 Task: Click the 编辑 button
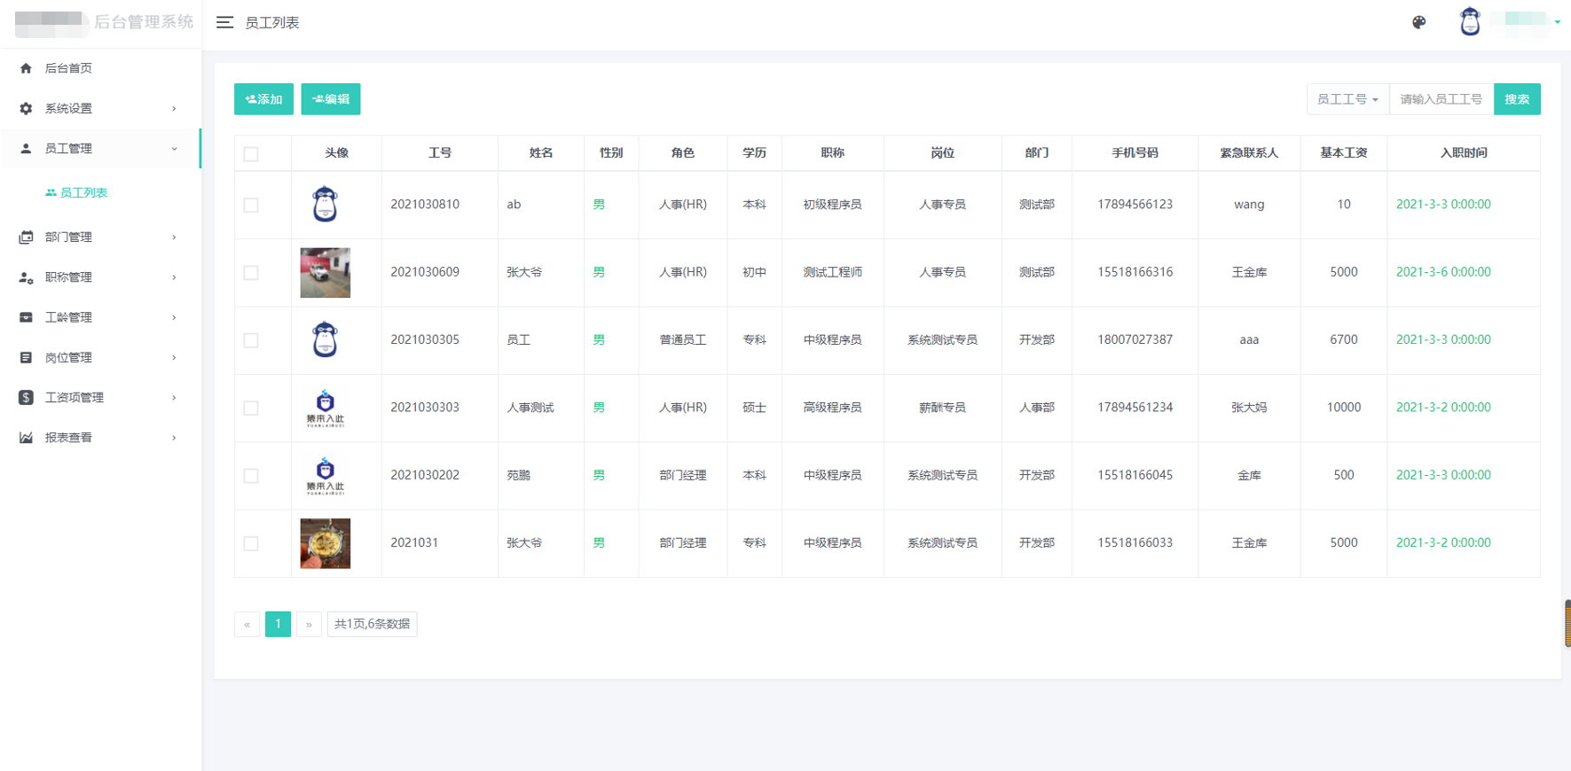click(331, 99)
